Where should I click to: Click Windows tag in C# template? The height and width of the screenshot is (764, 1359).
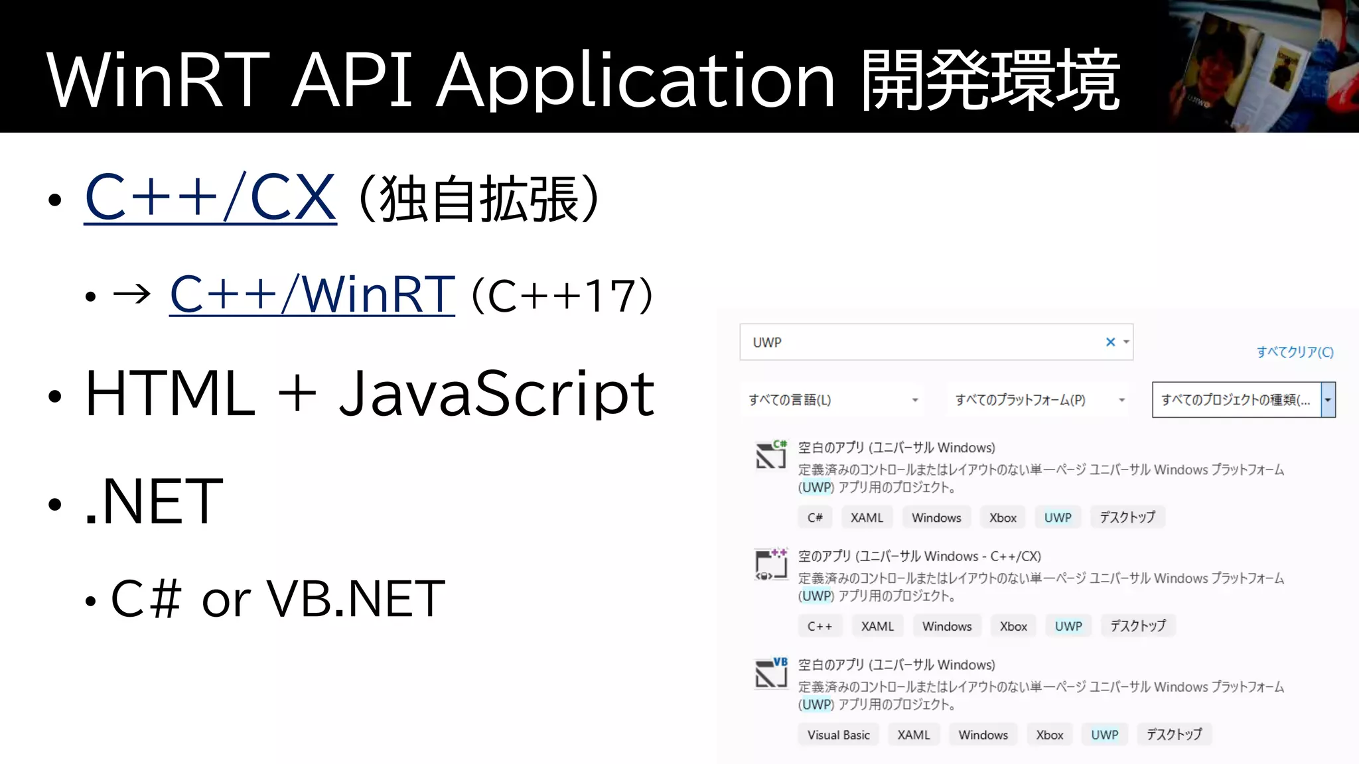tap(936, 517)
